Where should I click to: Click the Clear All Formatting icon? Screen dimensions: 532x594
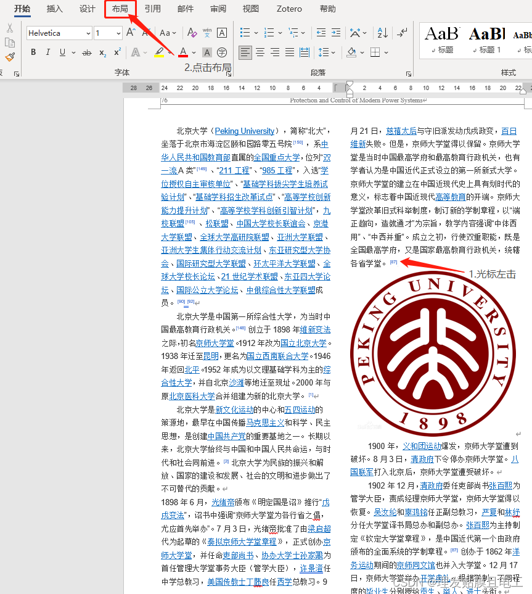coord(192,33)
